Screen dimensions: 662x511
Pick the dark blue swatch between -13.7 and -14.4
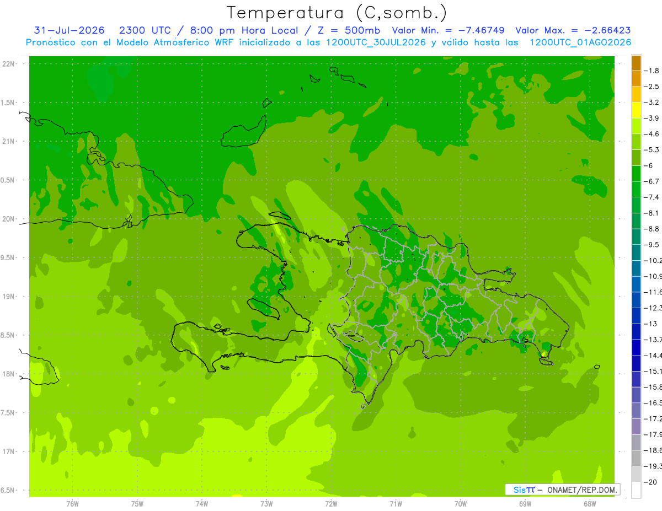coord(636,347)
